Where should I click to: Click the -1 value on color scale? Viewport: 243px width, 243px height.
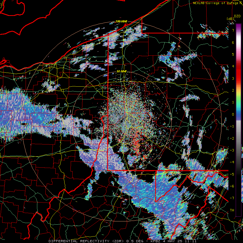[232, 126]
